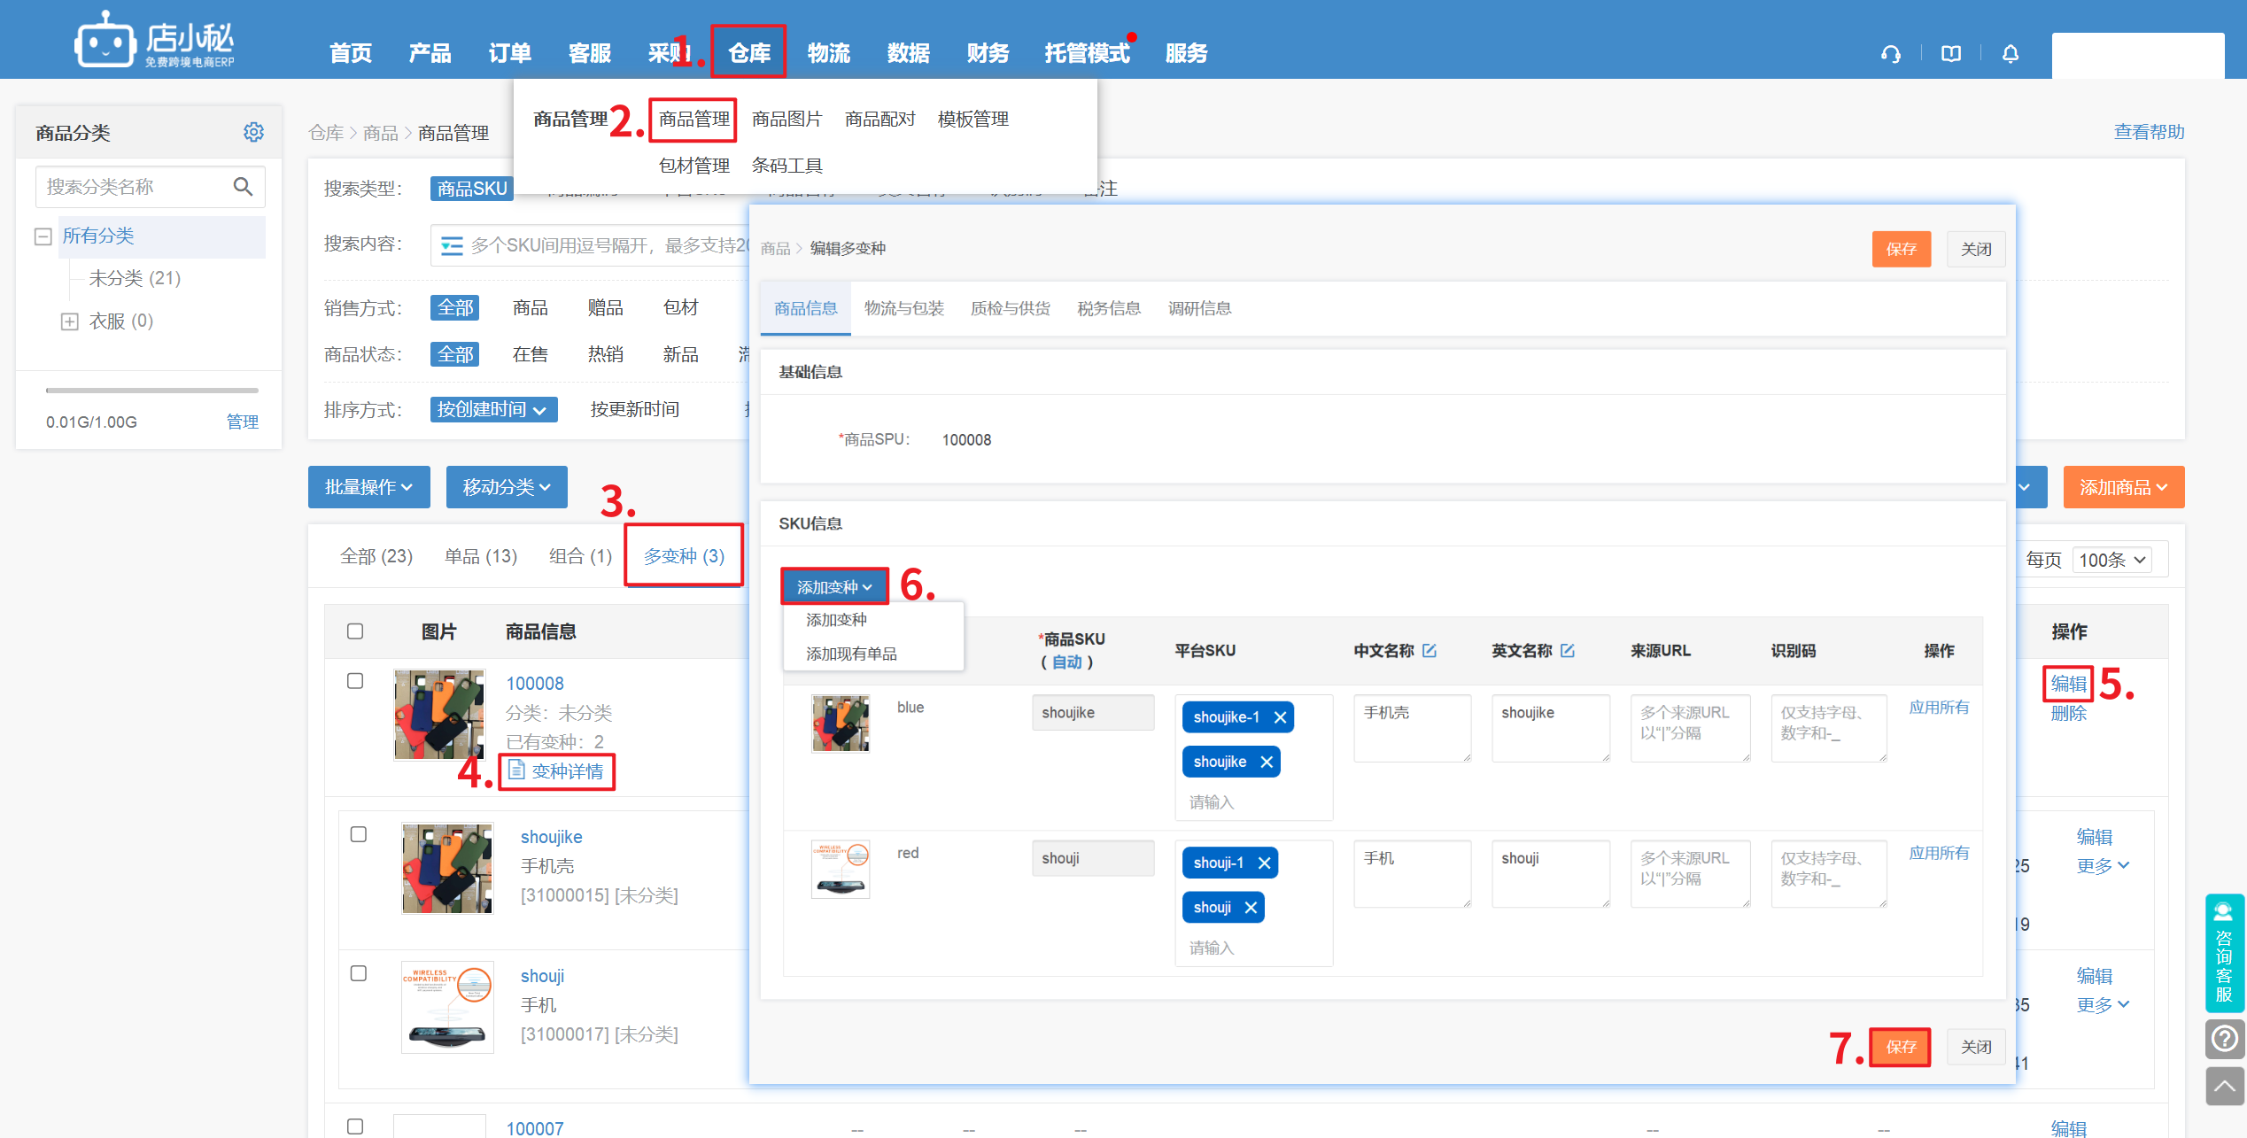This screenshot has width=2247, height=1138.
Task: Select 添加现有单品 menu option
Action: [x=851, y=654]
